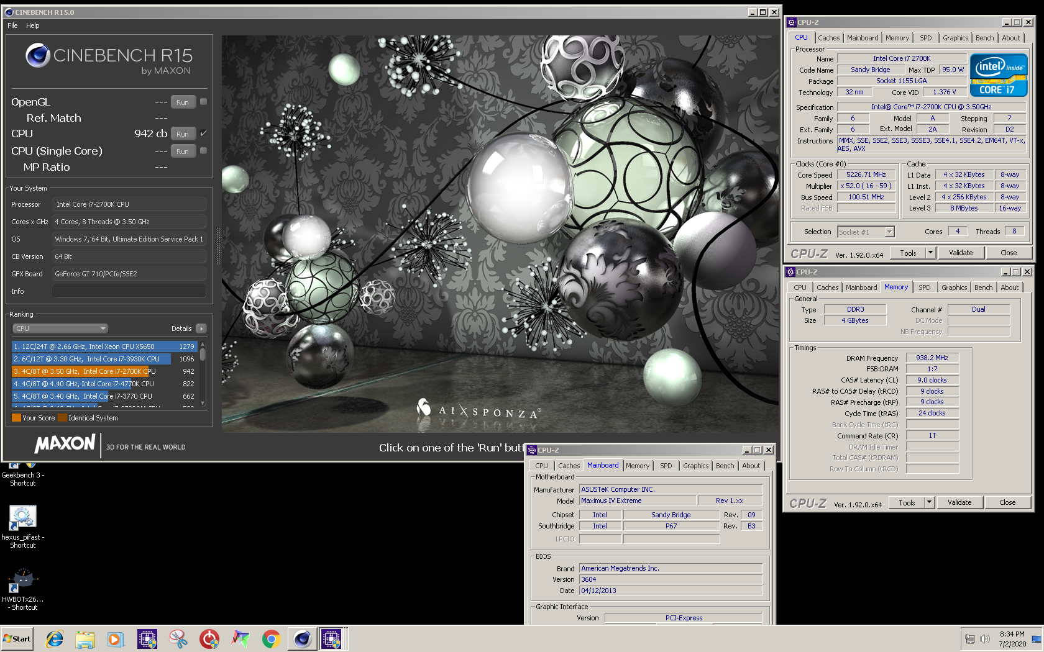Viewport: 1044px width, 652px height.
Task: Select About tab in Memory CPU-Z window
Action: (x=1009, y=288)
